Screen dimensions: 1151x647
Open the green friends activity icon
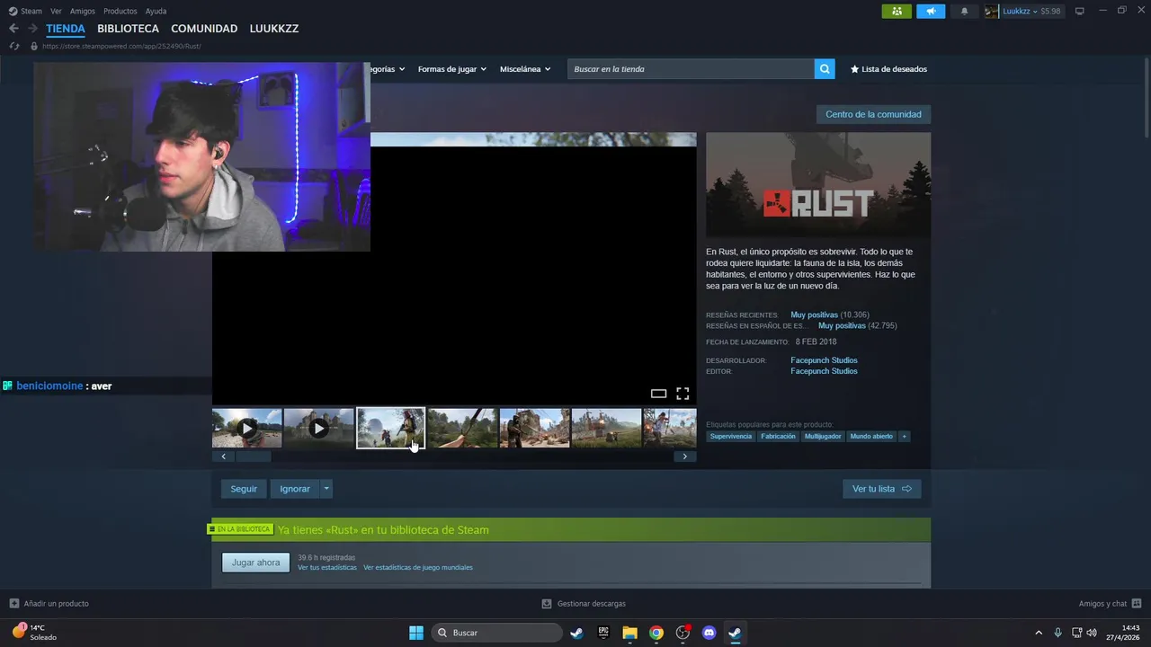(x=897, y=11)
